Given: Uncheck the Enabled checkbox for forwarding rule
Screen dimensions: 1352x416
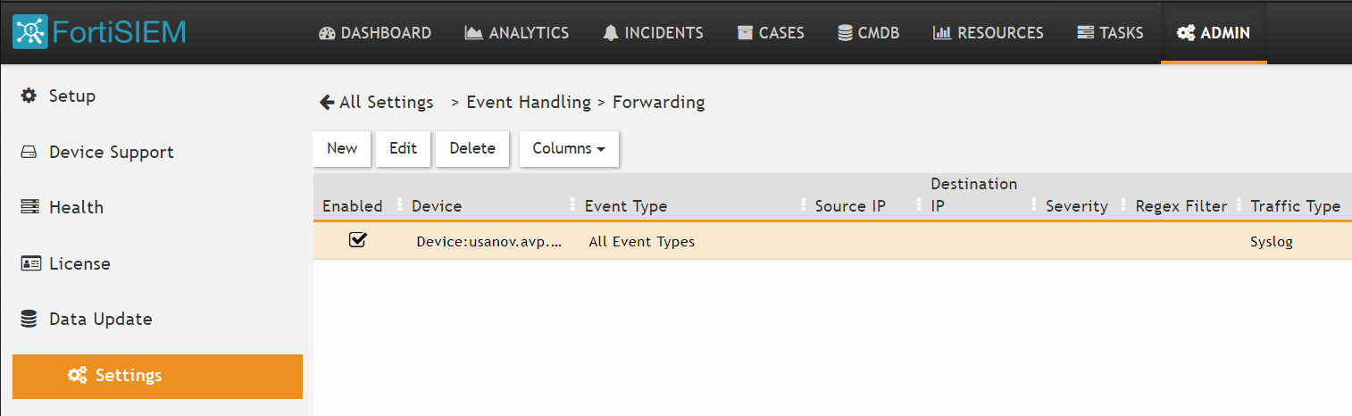Looking at the screenshot, I should (358, 240).
